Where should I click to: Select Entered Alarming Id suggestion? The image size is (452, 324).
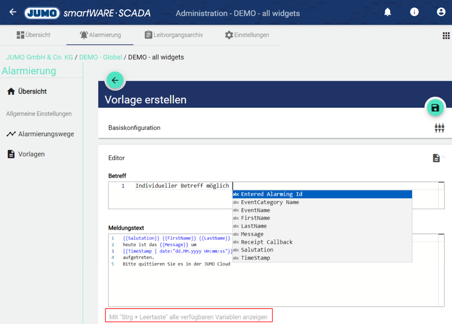coord(272,194)
